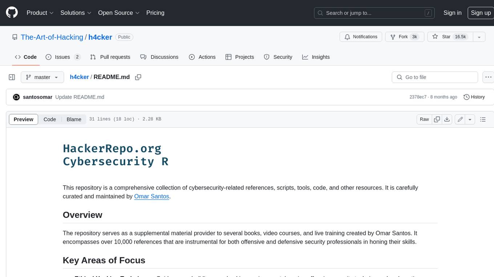This screenshot has height=277, width=494.
Task: Open the santosomar avatar image
Action: tap(16, 97)
